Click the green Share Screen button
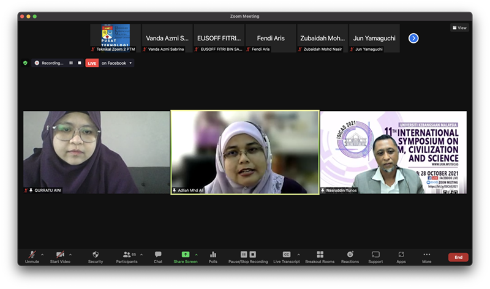490x289 pixels. click(186, 255)
